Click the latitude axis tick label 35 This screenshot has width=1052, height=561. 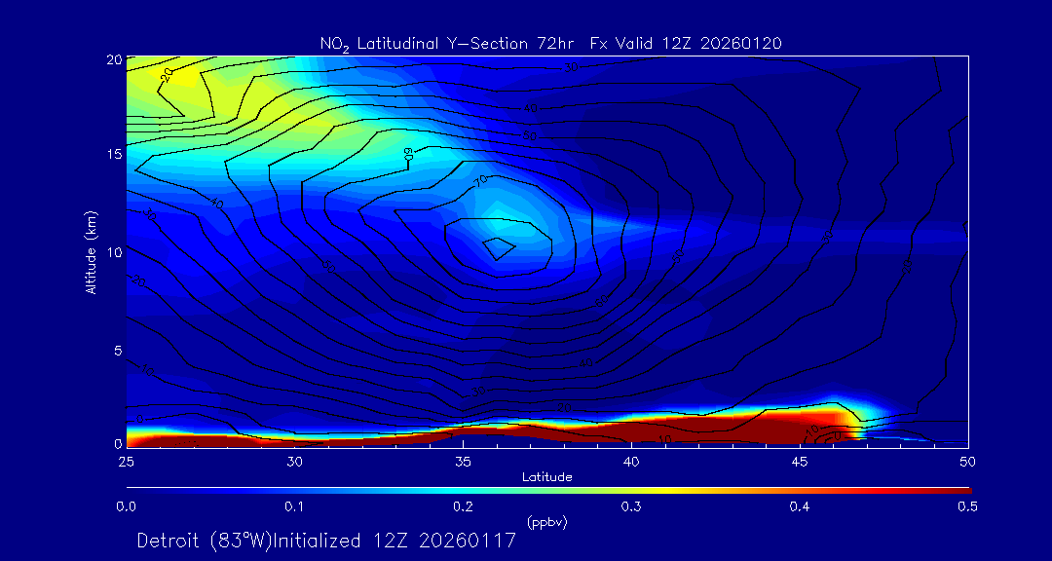[x=463, y=462]
